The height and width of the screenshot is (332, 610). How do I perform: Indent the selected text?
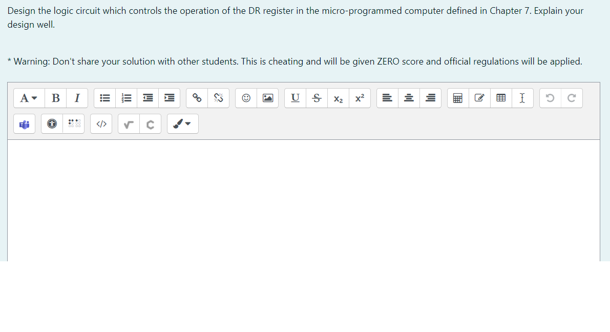tap(169, 98)
